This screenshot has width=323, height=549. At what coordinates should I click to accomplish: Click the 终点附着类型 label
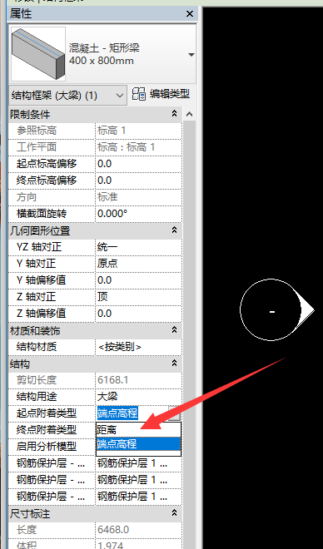[47, 429]
